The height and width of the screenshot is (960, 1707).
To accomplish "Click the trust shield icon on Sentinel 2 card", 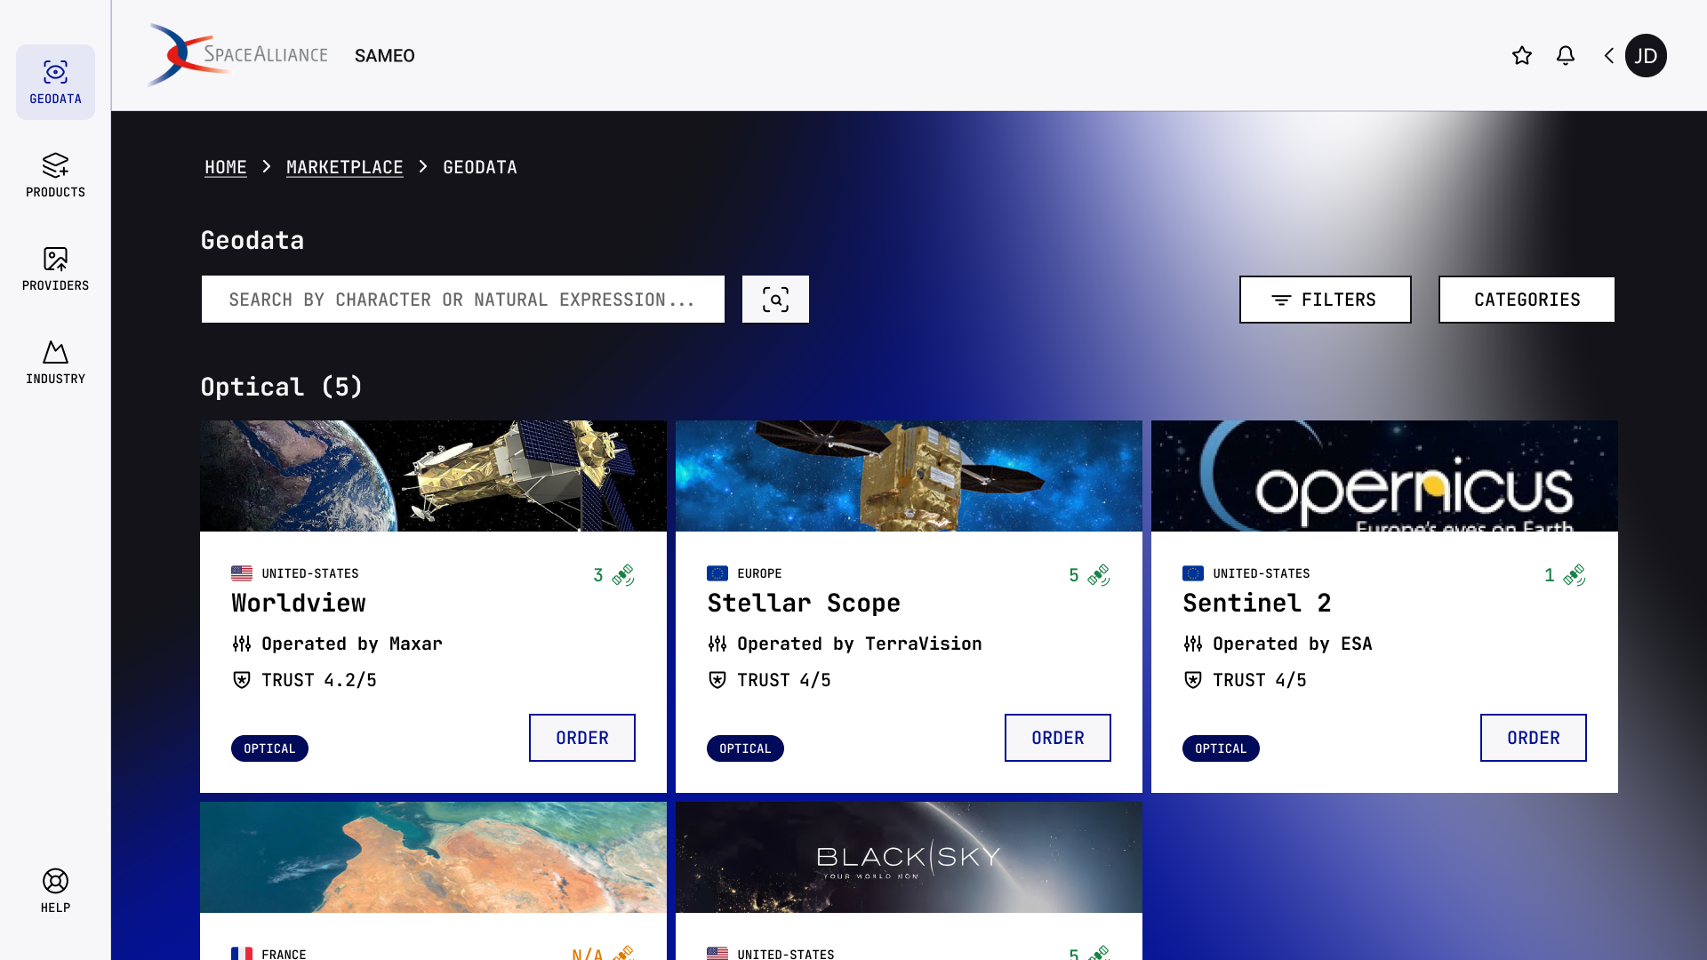I will point(1193,680).
